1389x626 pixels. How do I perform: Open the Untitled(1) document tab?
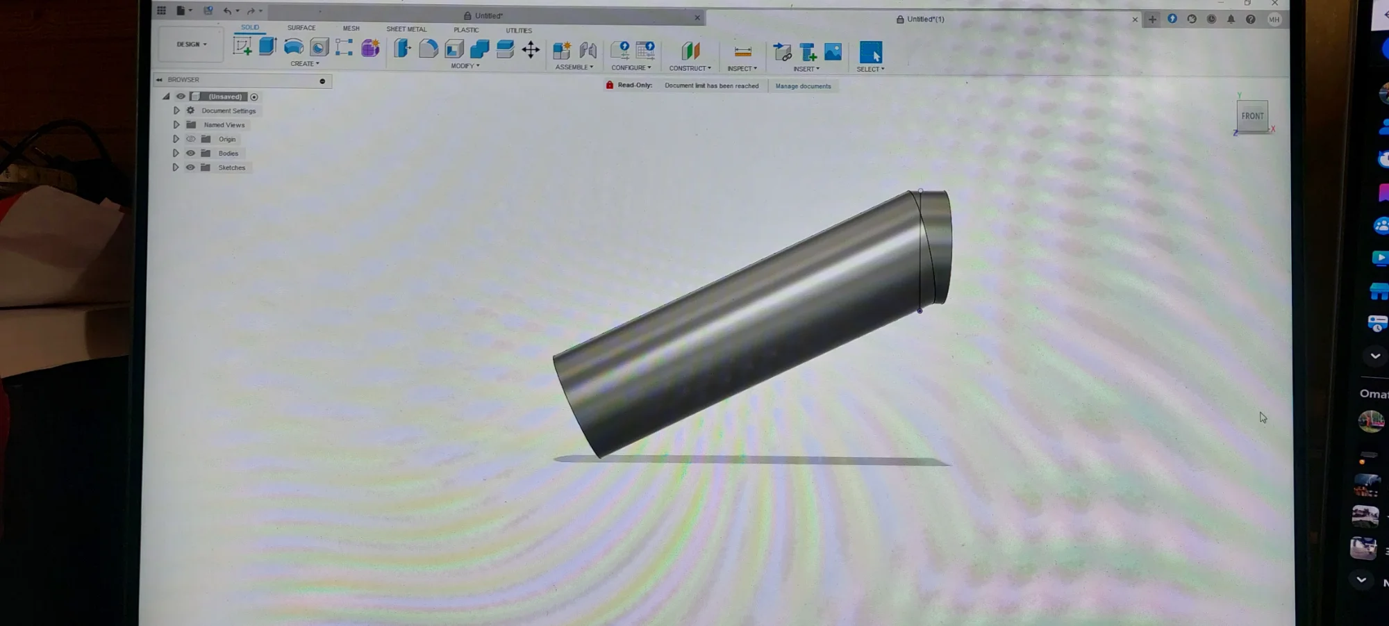[925, 19]
